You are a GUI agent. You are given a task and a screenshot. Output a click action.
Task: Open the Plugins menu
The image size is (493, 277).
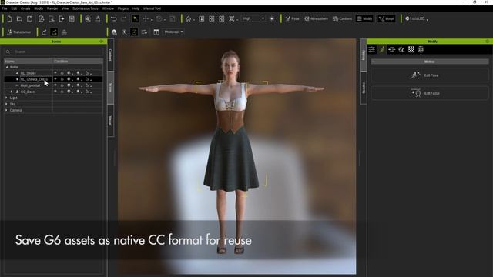(x=123, y=8)
